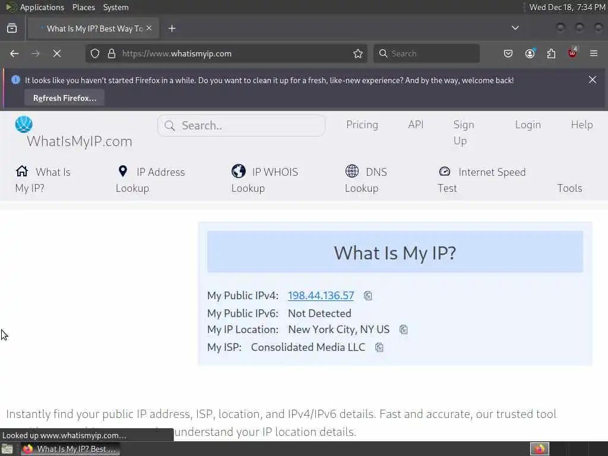Open the Pricing page
Image resolution: width=608 pixels, height=456 pixels.
[362, 125]
